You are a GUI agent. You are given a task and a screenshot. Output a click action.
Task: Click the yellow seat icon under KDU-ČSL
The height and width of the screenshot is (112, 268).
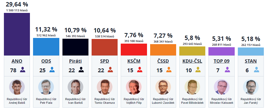click(x=198, y=70)
